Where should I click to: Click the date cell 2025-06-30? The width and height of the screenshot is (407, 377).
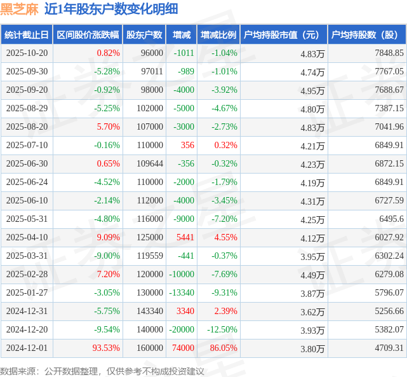pyautogui.click(x=27, y=163)
